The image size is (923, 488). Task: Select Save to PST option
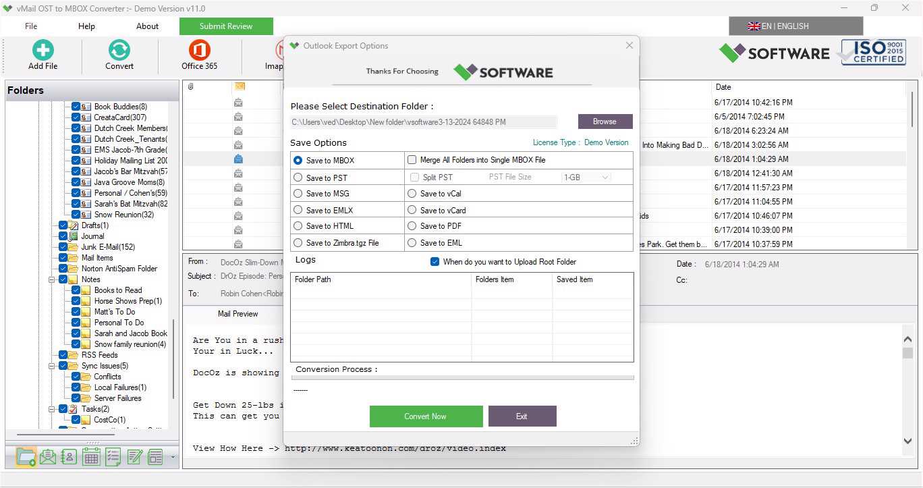[298, 178]
